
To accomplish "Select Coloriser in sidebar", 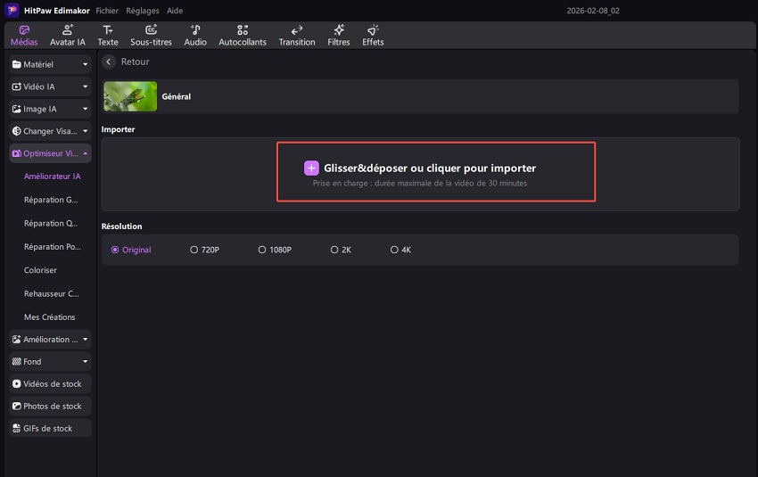I will coord(40,270).
